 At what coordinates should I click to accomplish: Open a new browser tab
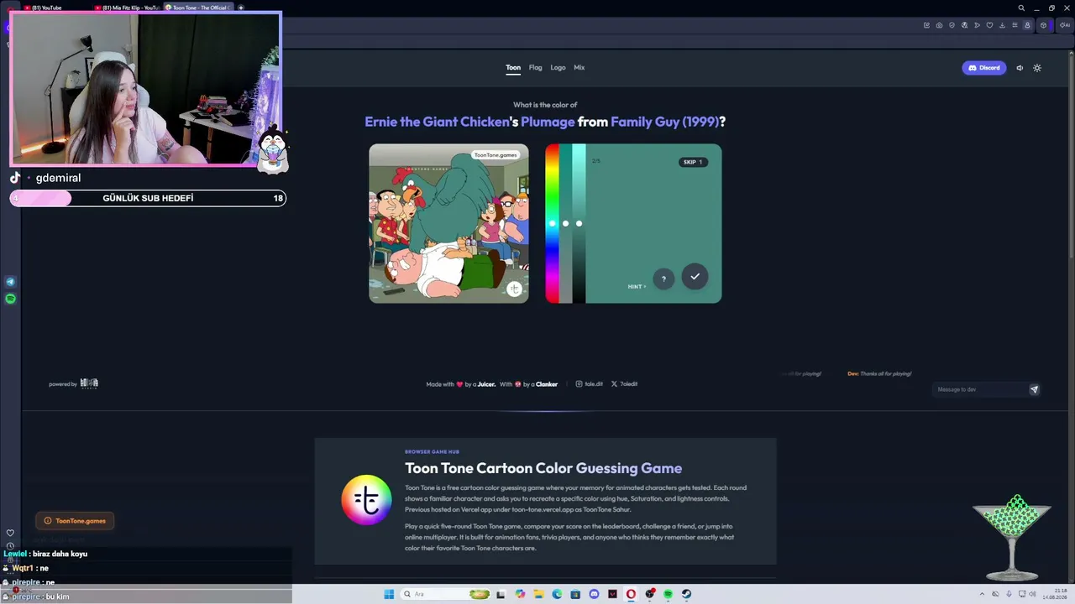coord(241,8)
